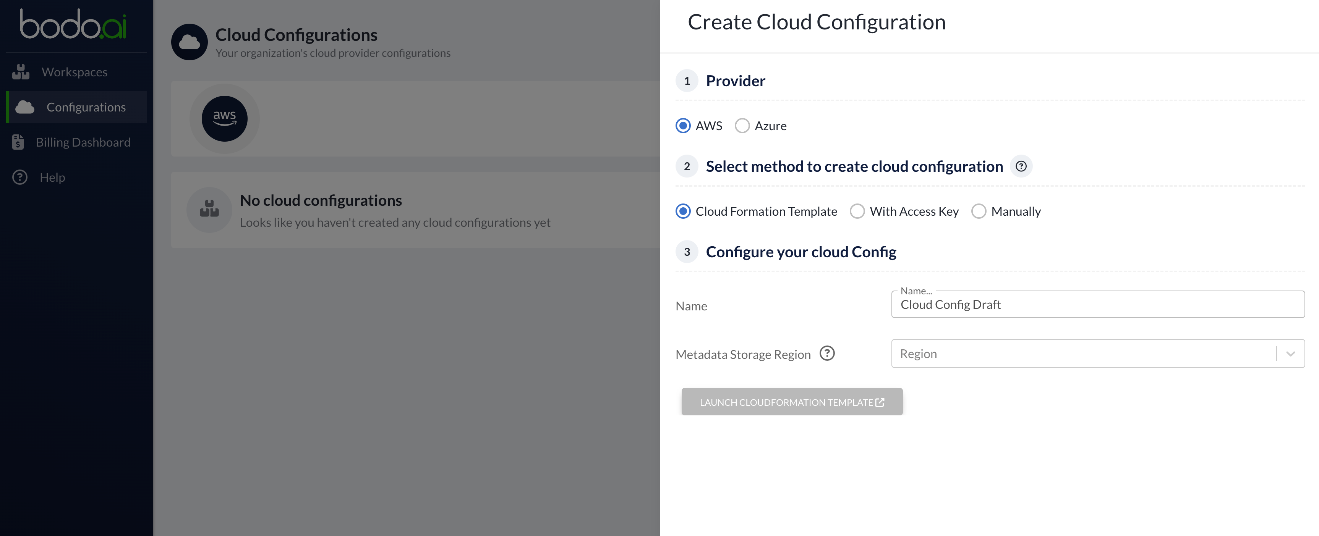Click the Cloud Configurations header cloud icon
The image size is (1319, 536).
(x=189, y=42)
